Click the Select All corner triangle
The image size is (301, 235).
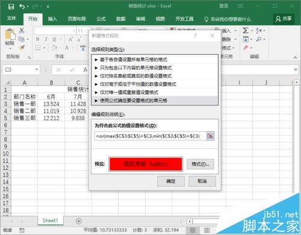[7, 83]
